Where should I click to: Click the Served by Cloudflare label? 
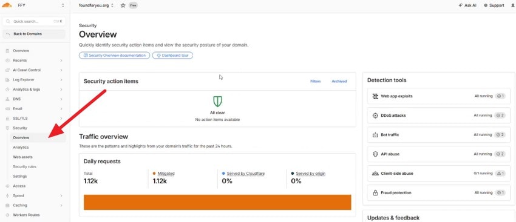click(x=245, y=174)
